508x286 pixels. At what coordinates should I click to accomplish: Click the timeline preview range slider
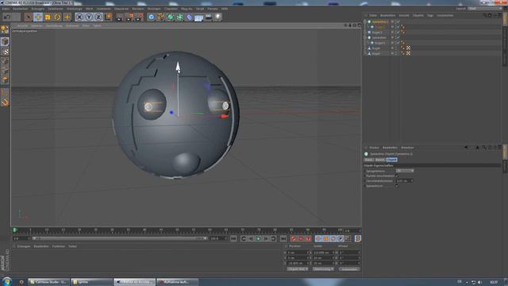[120, 238]
